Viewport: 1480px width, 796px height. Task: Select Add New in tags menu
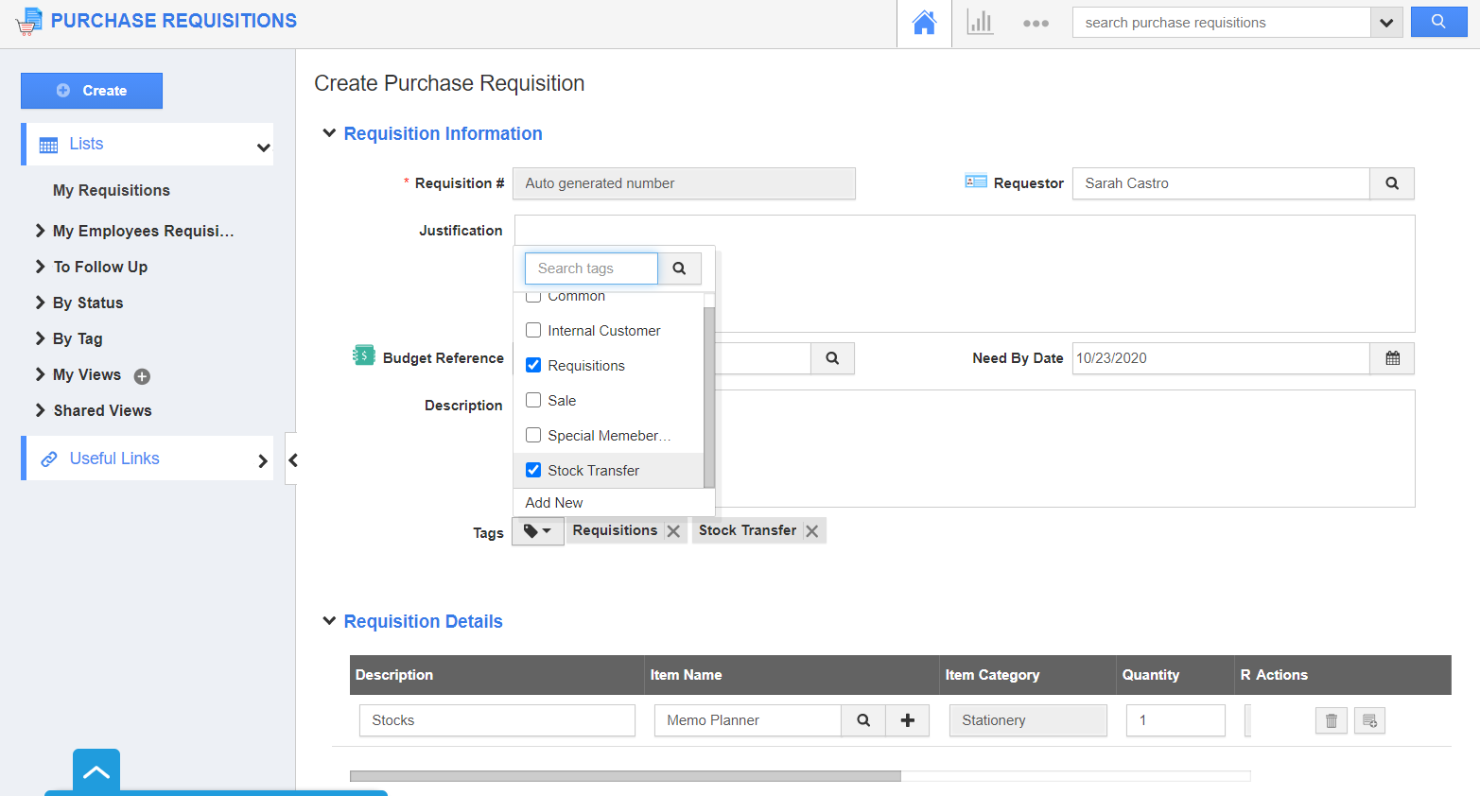(x=554, y=503)
